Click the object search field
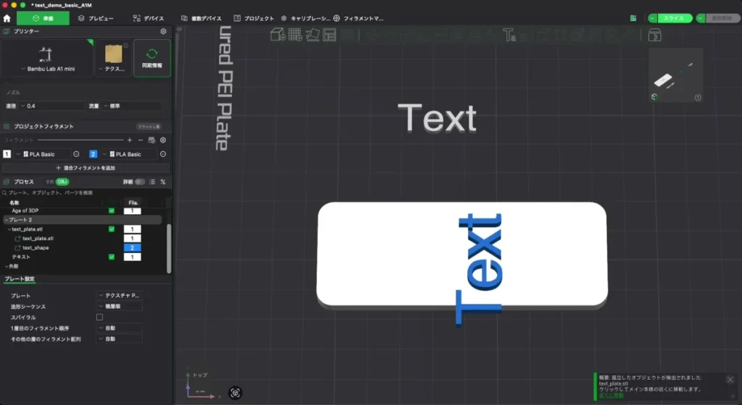This screenshot has width=742, height=405. [86, 192]
